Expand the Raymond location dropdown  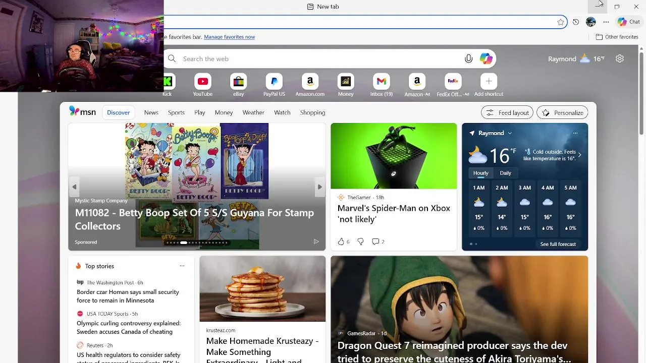tap(510, 133)
